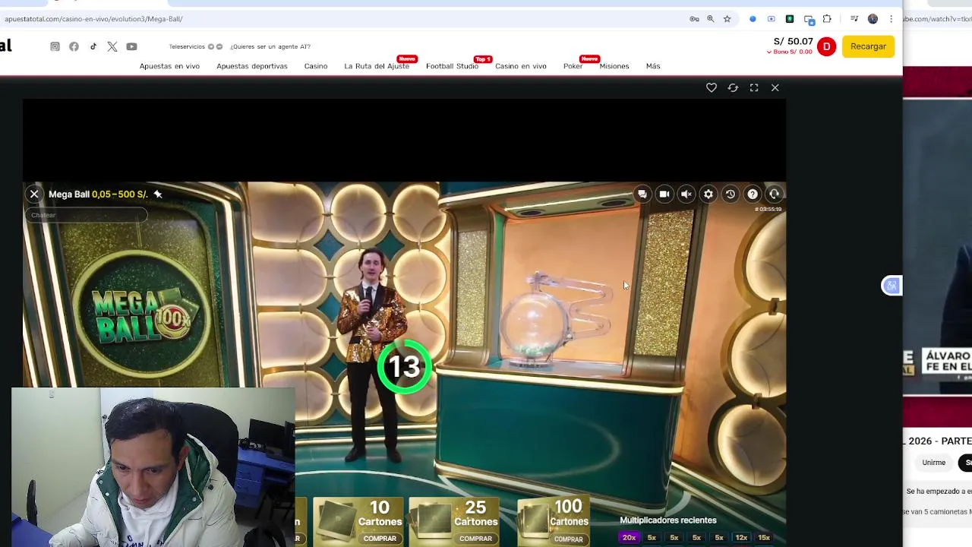Reload the game with refresh icon

pyautogui.click(x=733, y=88)
